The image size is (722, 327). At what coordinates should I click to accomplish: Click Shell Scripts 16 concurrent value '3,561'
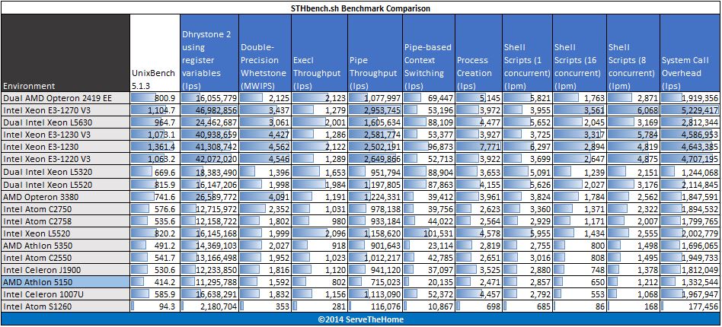pyautogui.click(x=595, y=110)
